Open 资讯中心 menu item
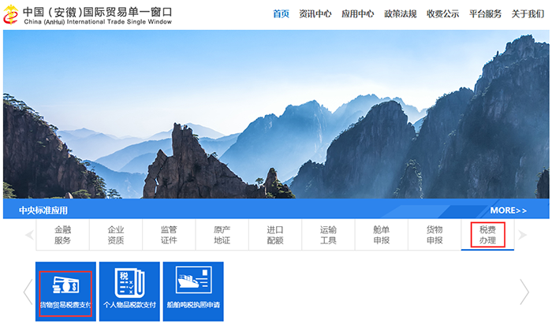 (315, 14)
